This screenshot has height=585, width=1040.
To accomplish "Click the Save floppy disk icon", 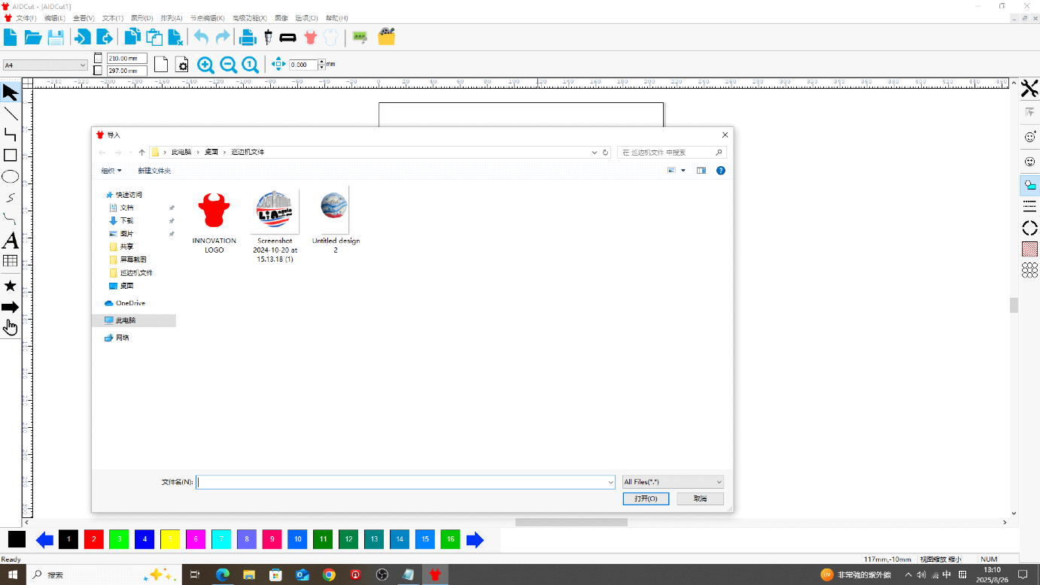I will point(56,37).
